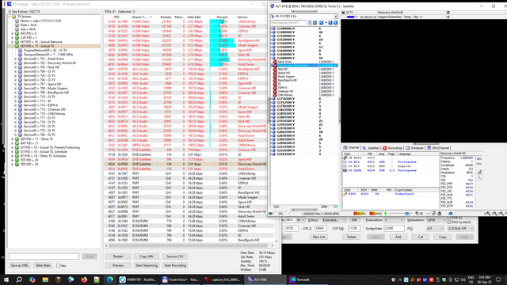The width and height of the screenshot is (507, 285).
Task: Click Copy URL button
Action: click(147, 256)
